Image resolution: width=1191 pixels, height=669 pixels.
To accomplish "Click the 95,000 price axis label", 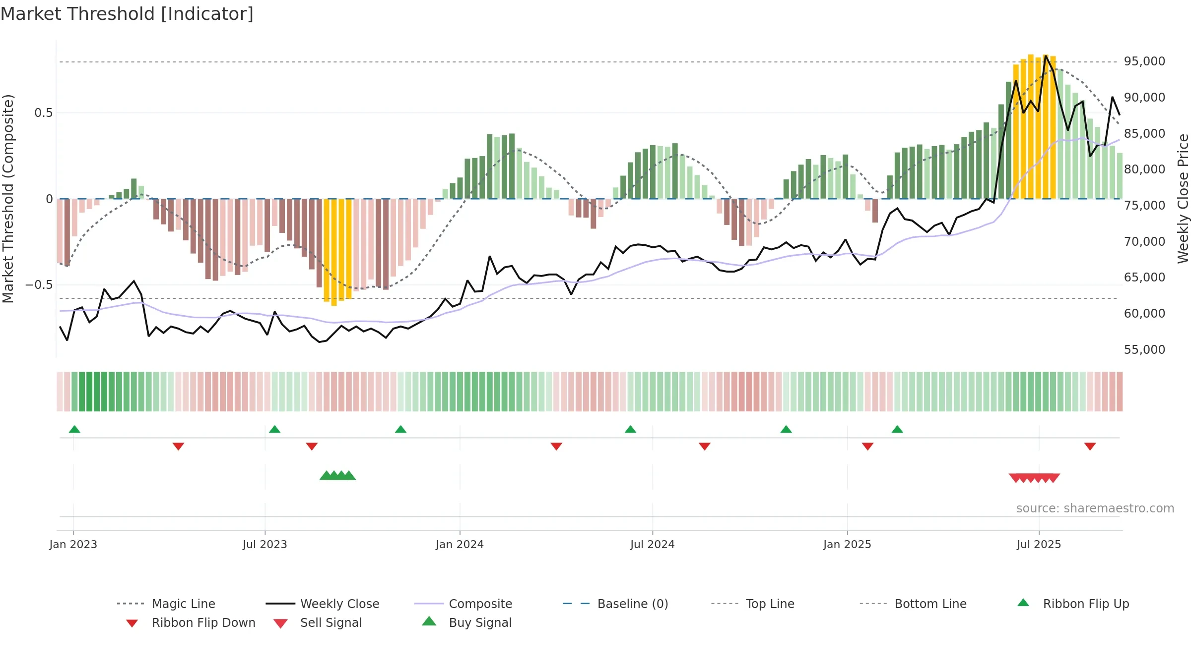I will tap(1144, 61).
